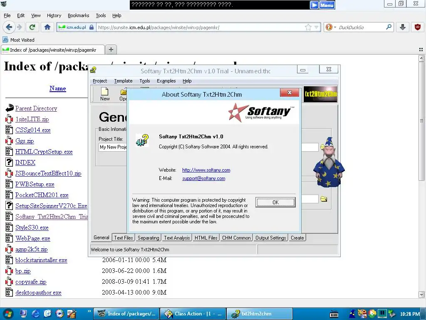The image size is (426, 320).
Task: Click the on-screen keyboard icon in the taskbar
Action: click(x=334, y=314)
